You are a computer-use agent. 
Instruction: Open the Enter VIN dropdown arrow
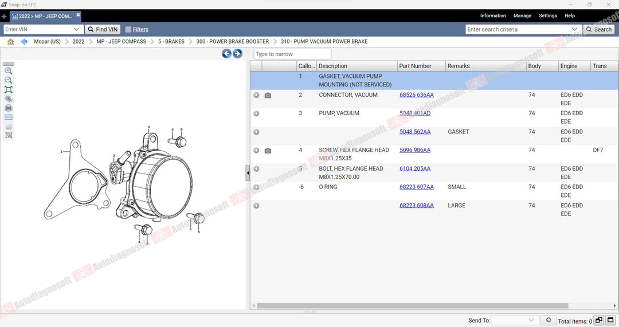[x=76, y=29]
